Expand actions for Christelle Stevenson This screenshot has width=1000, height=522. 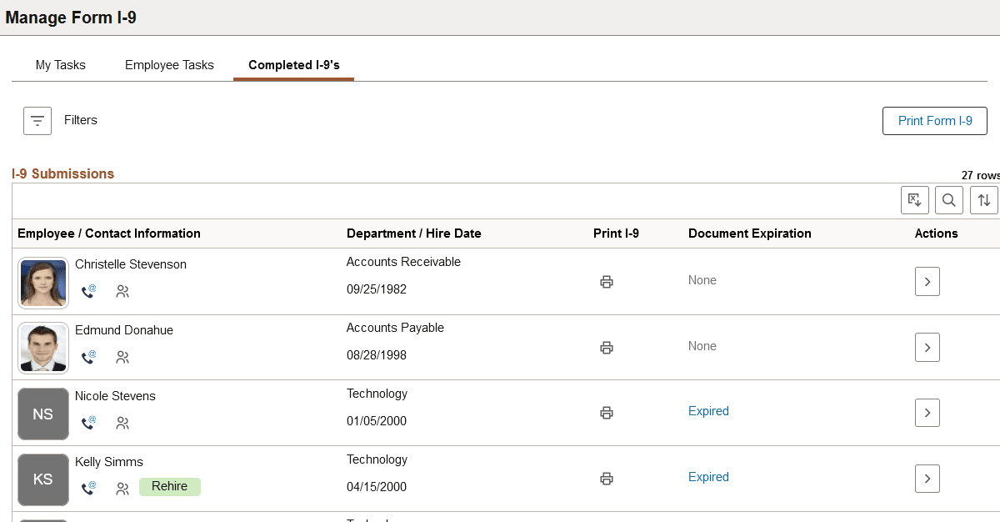click(927, 282)
